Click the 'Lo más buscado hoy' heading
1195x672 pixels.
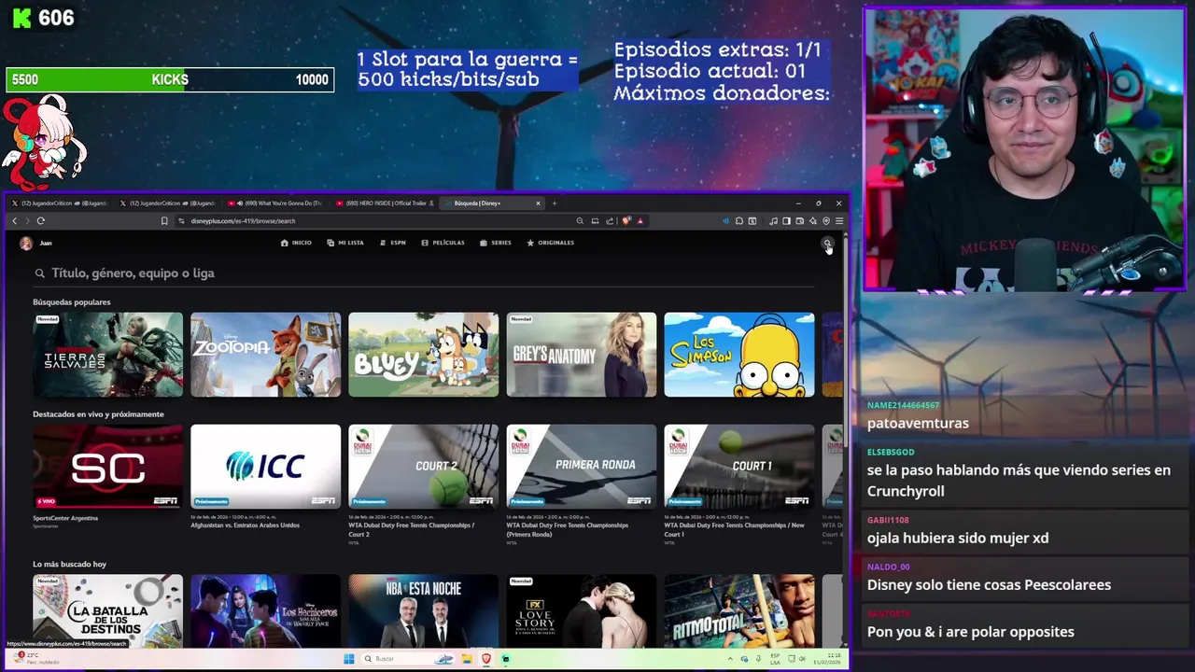point(70,564)
